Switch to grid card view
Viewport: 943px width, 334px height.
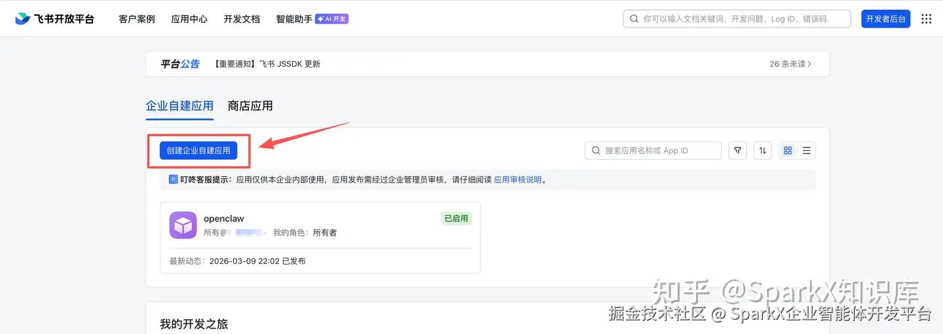pos(788,151)
